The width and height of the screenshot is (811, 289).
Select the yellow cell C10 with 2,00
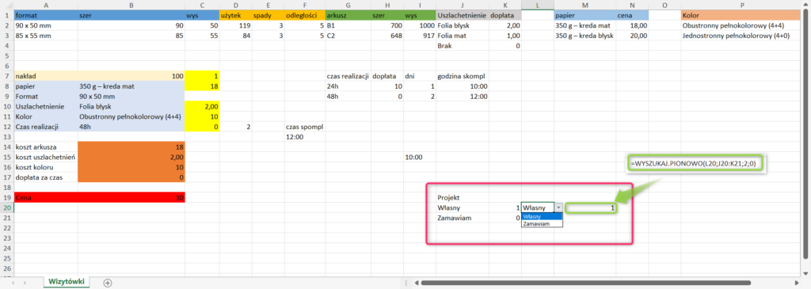202,107
